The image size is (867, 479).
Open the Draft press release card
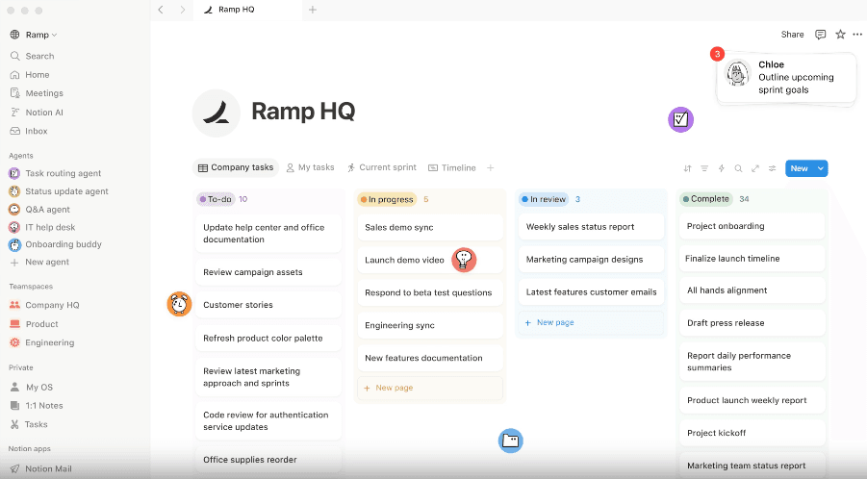click(x=752, y=323)
